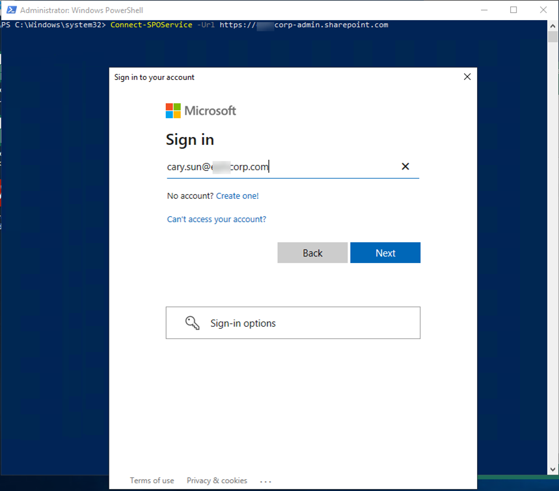Clear the email field with the X icon
The width and height of the screenshot is (559, 491).
pyautogui.click(x=405, y=166)
